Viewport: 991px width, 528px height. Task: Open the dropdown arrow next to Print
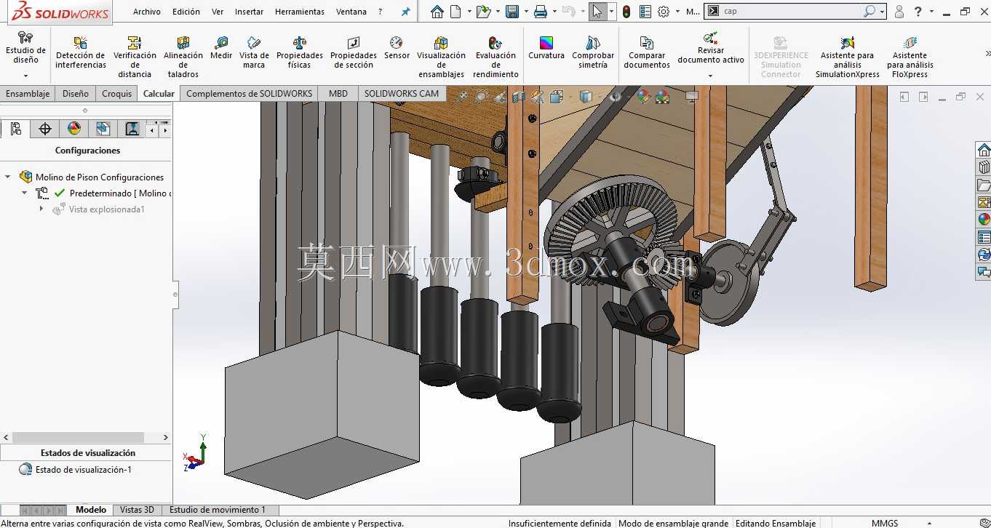554,12
